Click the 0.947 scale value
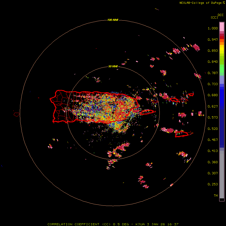Screen dimensions: 226x226 coord(213,39)
